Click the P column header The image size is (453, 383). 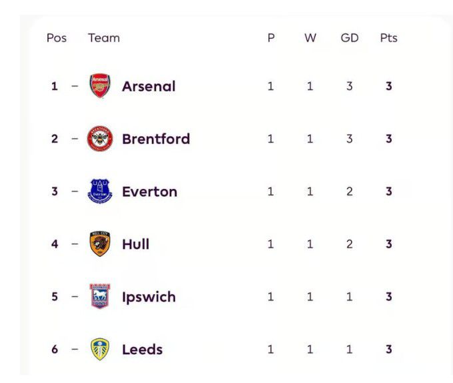tap(271, 38)
